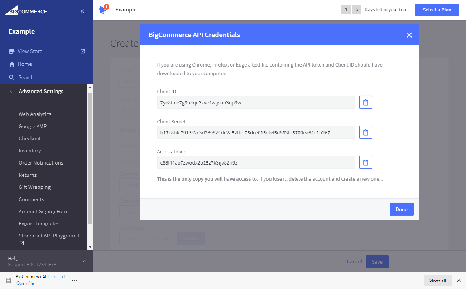
Task: Click the Cancel link behind dialog
Action: 354,261
